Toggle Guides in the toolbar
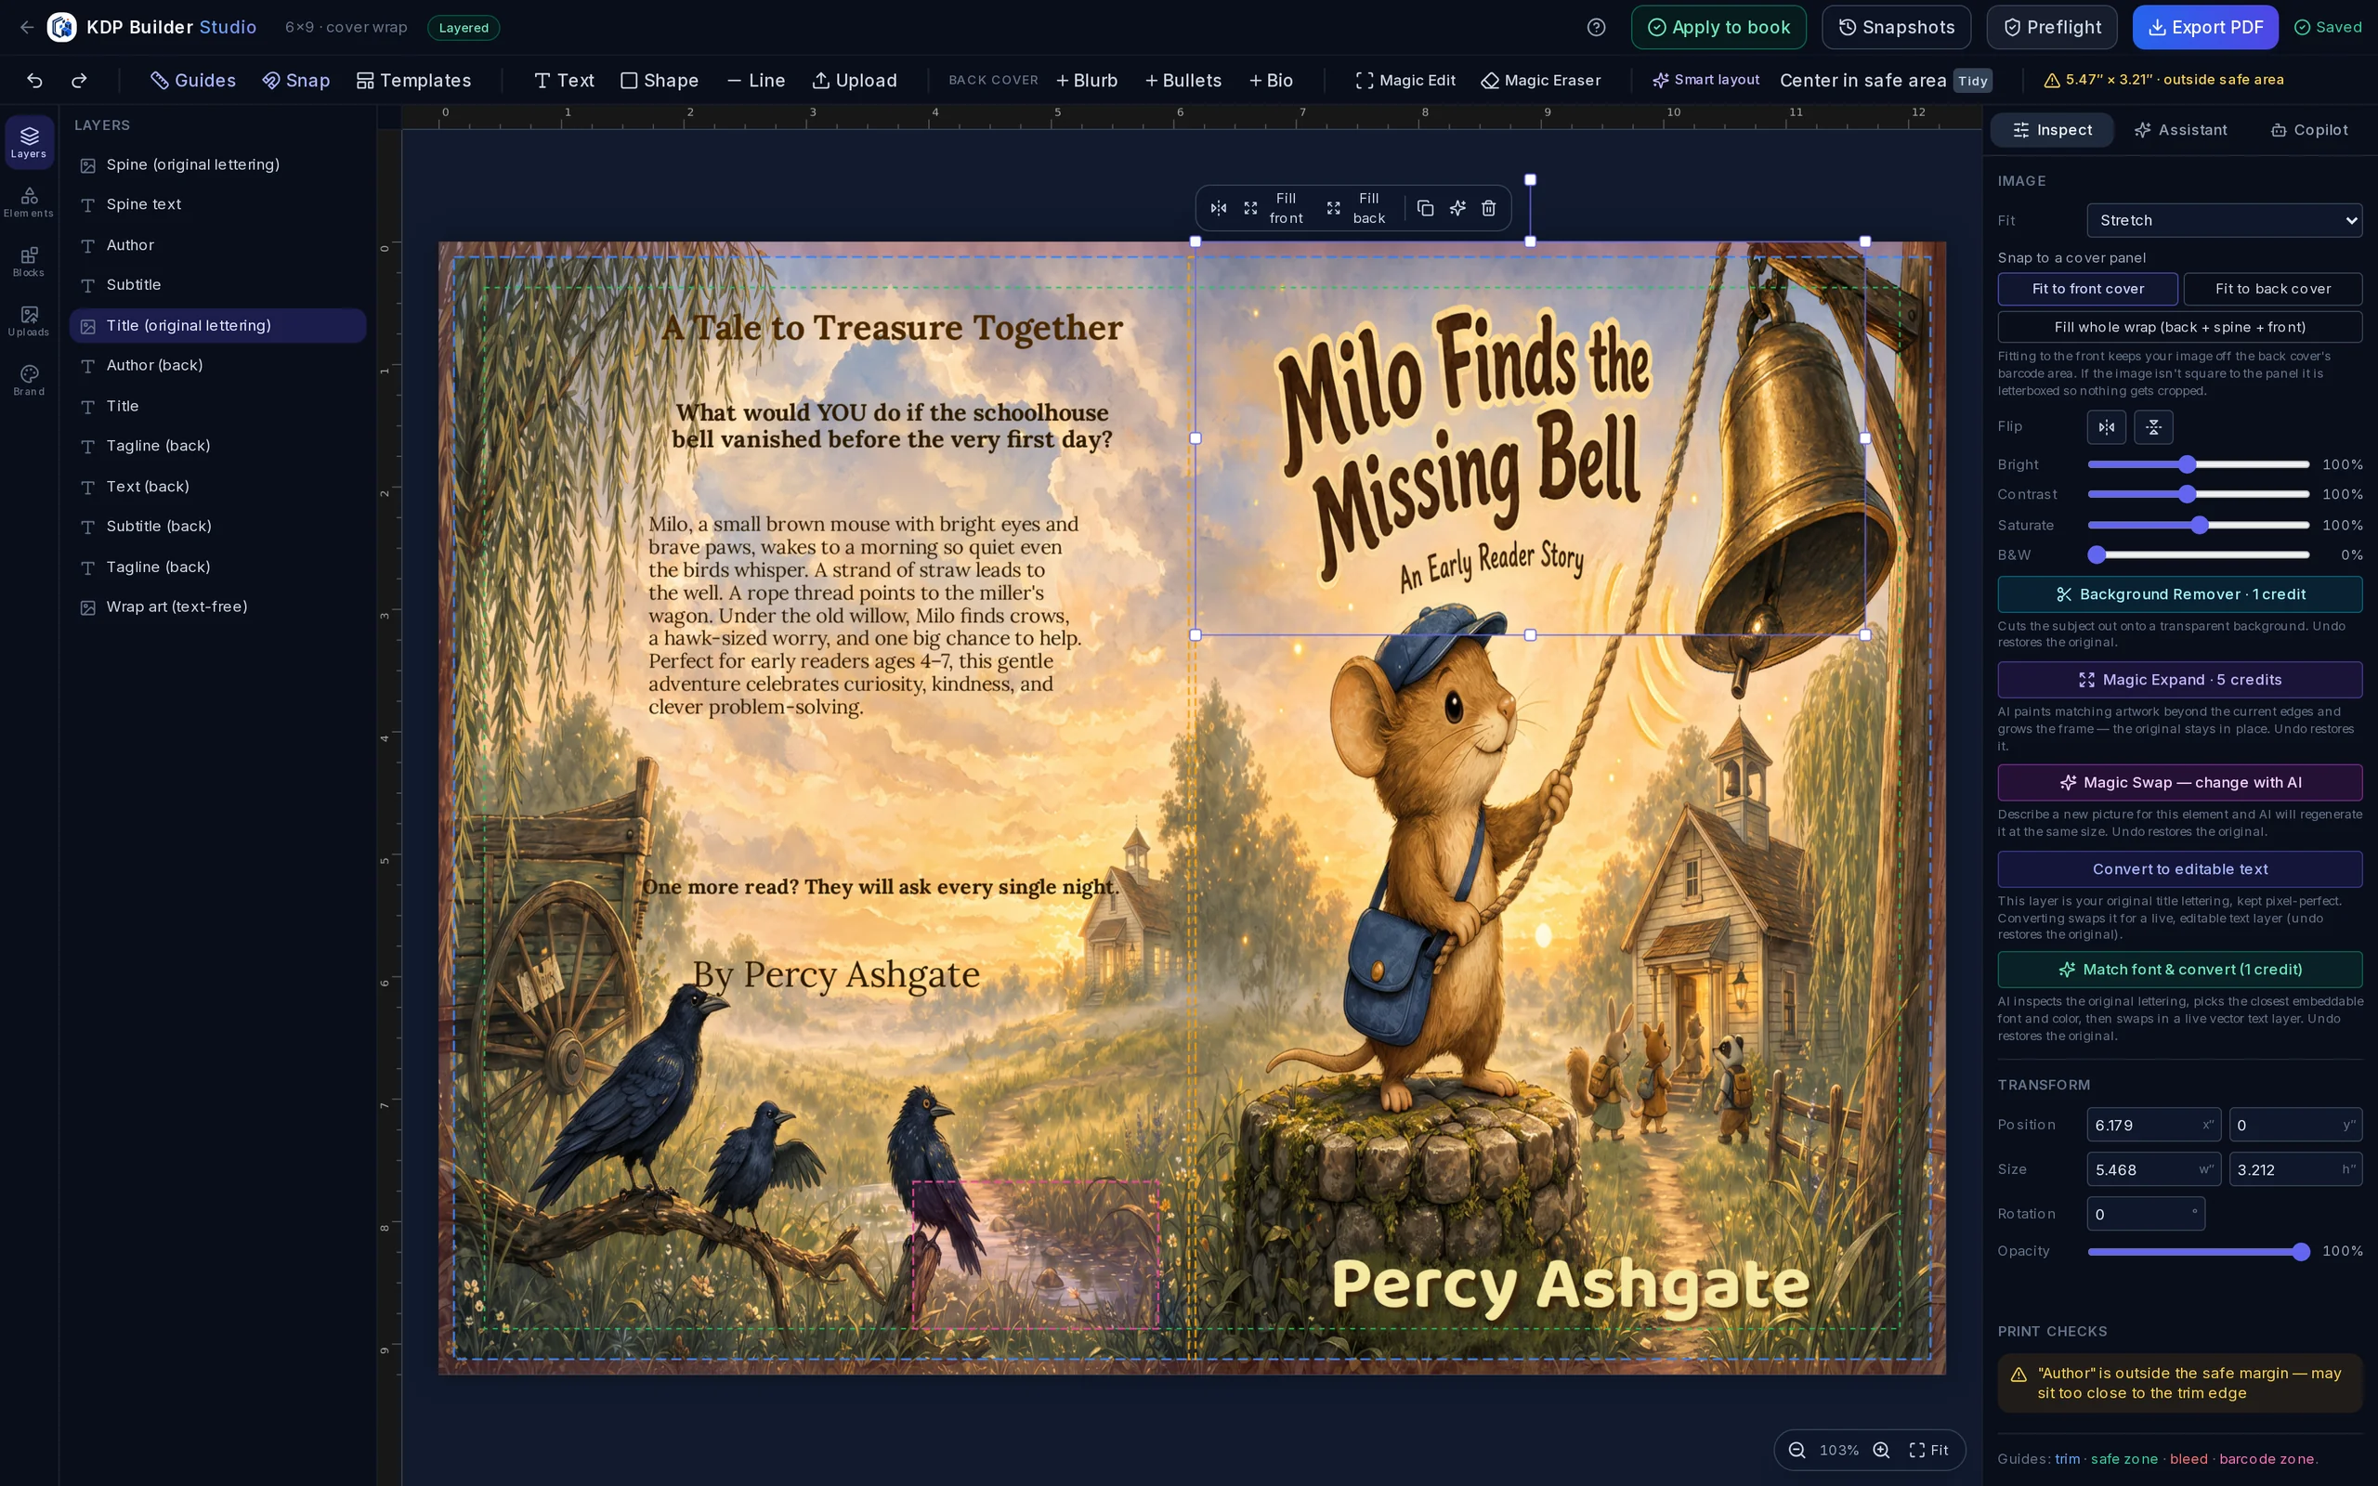Screen dimensions: 2378x1486 [x=192, y=81]
